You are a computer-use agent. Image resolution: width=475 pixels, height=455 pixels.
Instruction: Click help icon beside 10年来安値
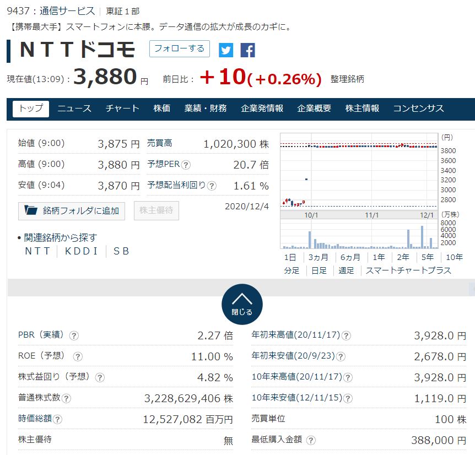click(348, 398)
